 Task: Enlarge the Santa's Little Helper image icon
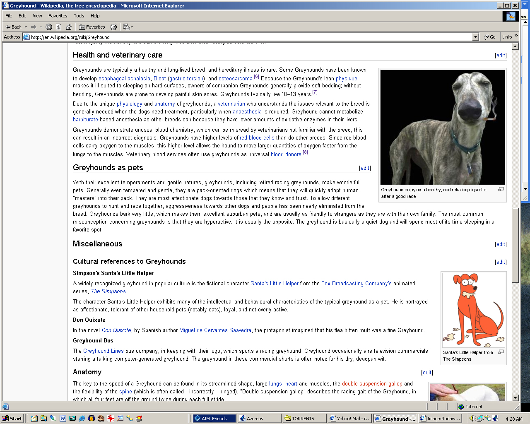point(501,352)
